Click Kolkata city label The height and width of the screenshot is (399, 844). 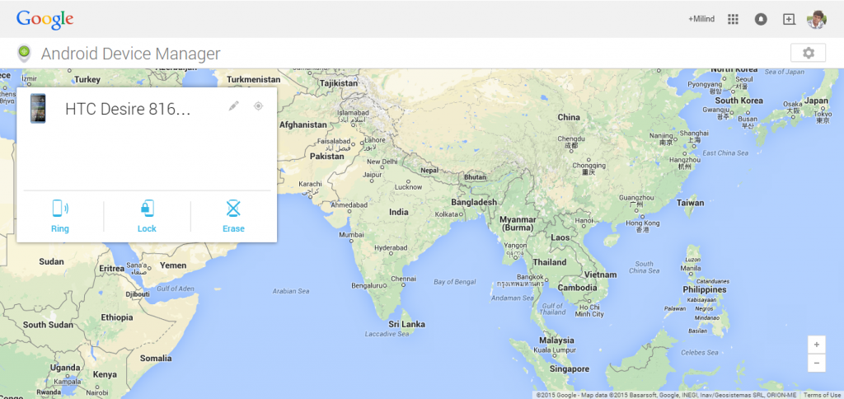(x=446, y=214)
